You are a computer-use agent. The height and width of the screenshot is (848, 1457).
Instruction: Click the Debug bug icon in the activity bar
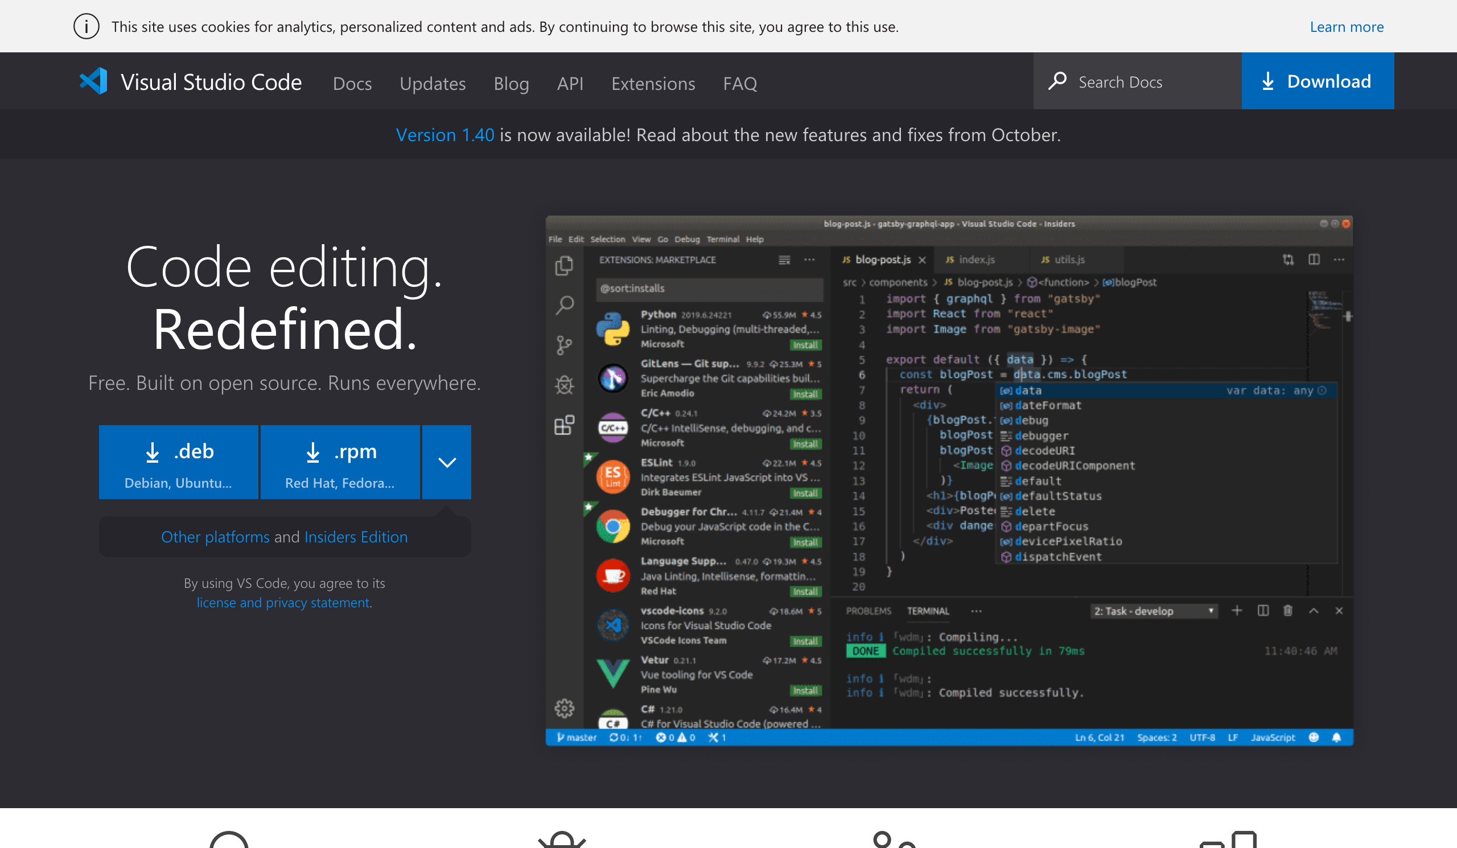point(564,385)
